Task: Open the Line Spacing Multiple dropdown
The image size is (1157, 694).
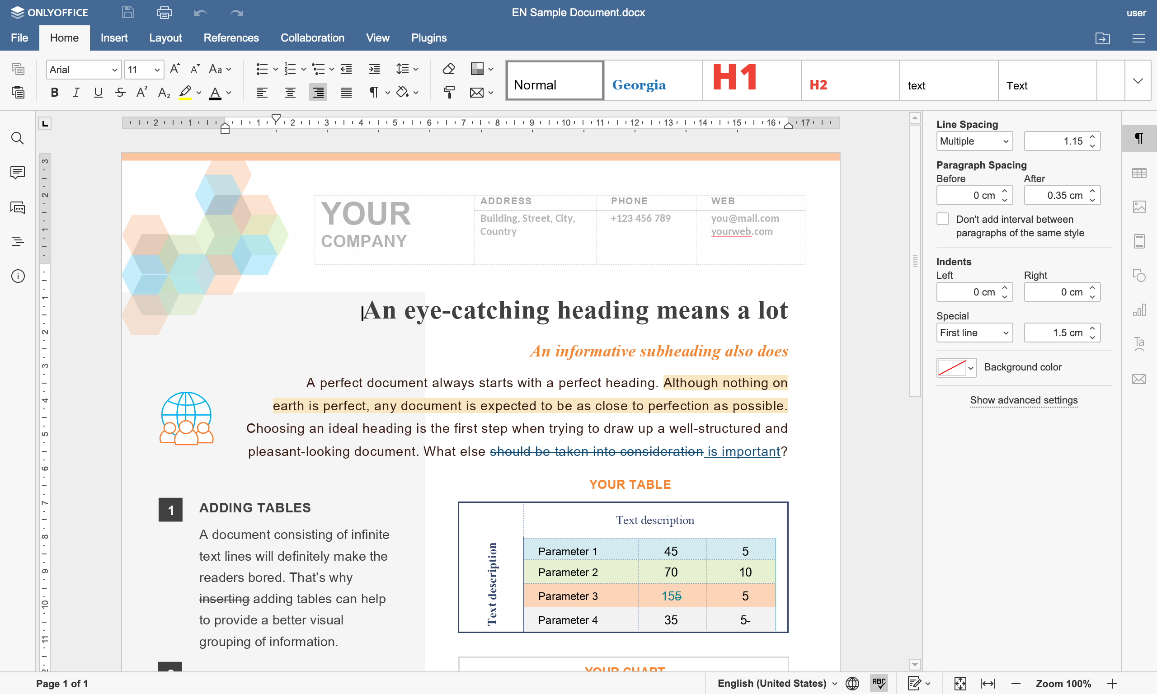Action: tap(974, 141)
